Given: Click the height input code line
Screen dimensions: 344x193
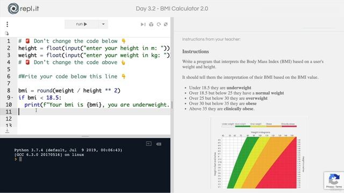Looking at the screenshot, I should click(x=94, y=48).
